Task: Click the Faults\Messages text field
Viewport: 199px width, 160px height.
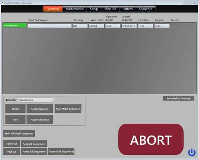Action: [x=50, y=26]
